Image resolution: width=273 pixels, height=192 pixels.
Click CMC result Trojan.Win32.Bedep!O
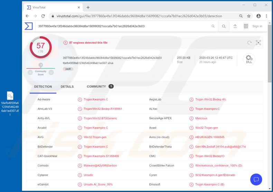tap(210, 156)
